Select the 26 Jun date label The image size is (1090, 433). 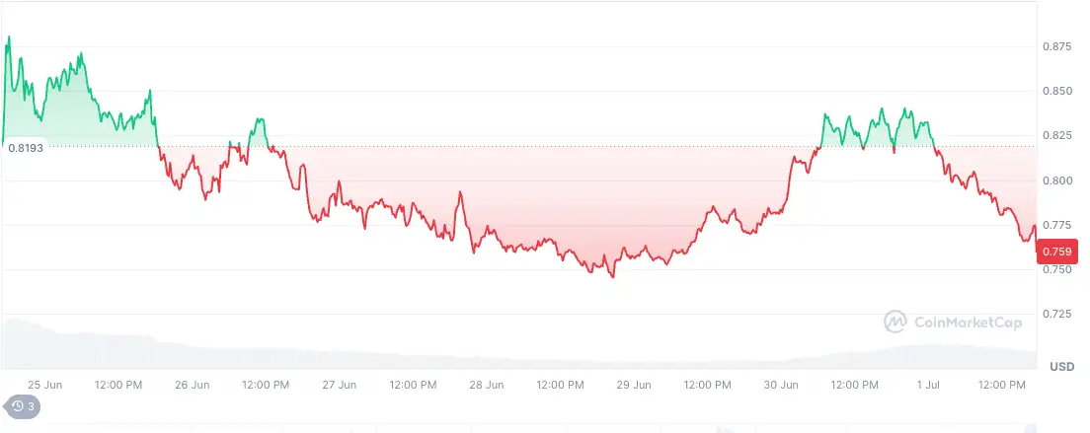tap(192, 385)
